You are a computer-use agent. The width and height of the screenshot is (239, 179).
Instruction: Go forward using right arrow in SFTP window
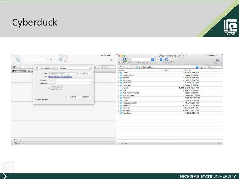pyautogui.click(x=131, y=67)
